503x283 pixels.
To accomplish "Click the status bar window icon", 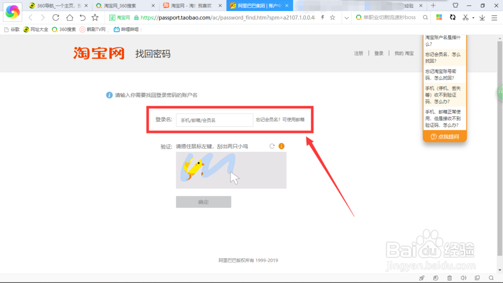I will pyautogui.click(x=477, y=278).
